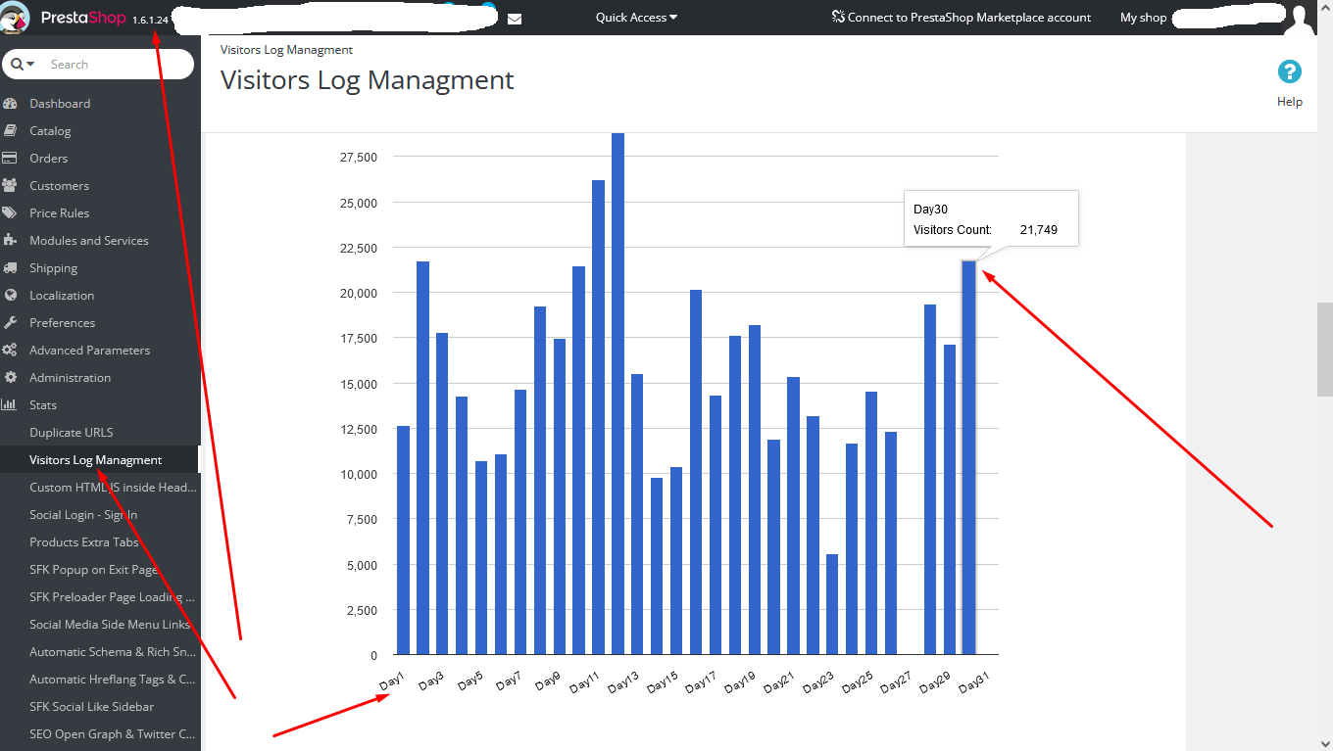Click the Day1 x-axis label
This screenshot has height=751, width=1333.
click(393, 681)
